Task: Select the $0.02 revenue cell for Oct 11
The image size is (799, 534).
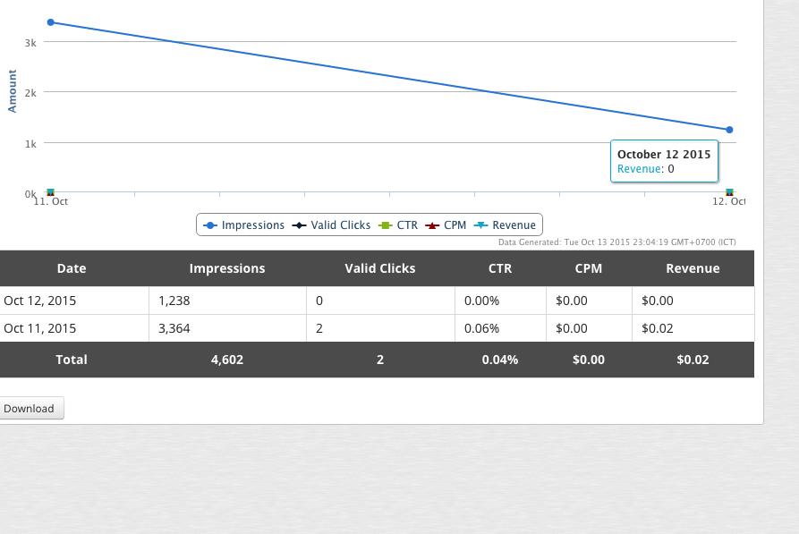Action: [658, 328]
